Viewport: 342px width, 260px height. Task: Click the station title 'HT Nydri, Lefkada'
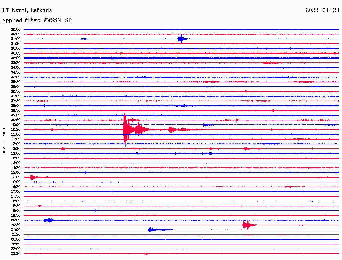tap(27, 10)
